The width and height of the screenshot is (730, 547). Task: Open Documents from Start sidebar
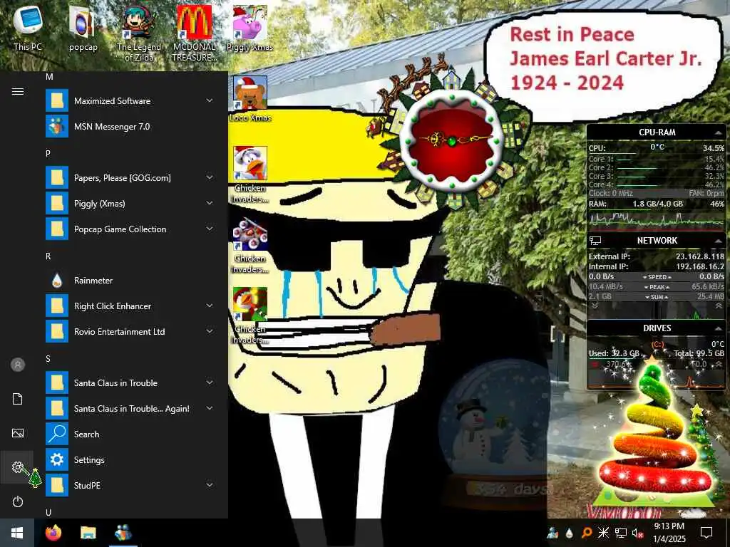(x=18, y=399)
